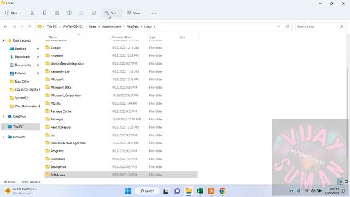350x197 pixels.
Task: Refresh the Local folder view
Action: click(287, 27)
